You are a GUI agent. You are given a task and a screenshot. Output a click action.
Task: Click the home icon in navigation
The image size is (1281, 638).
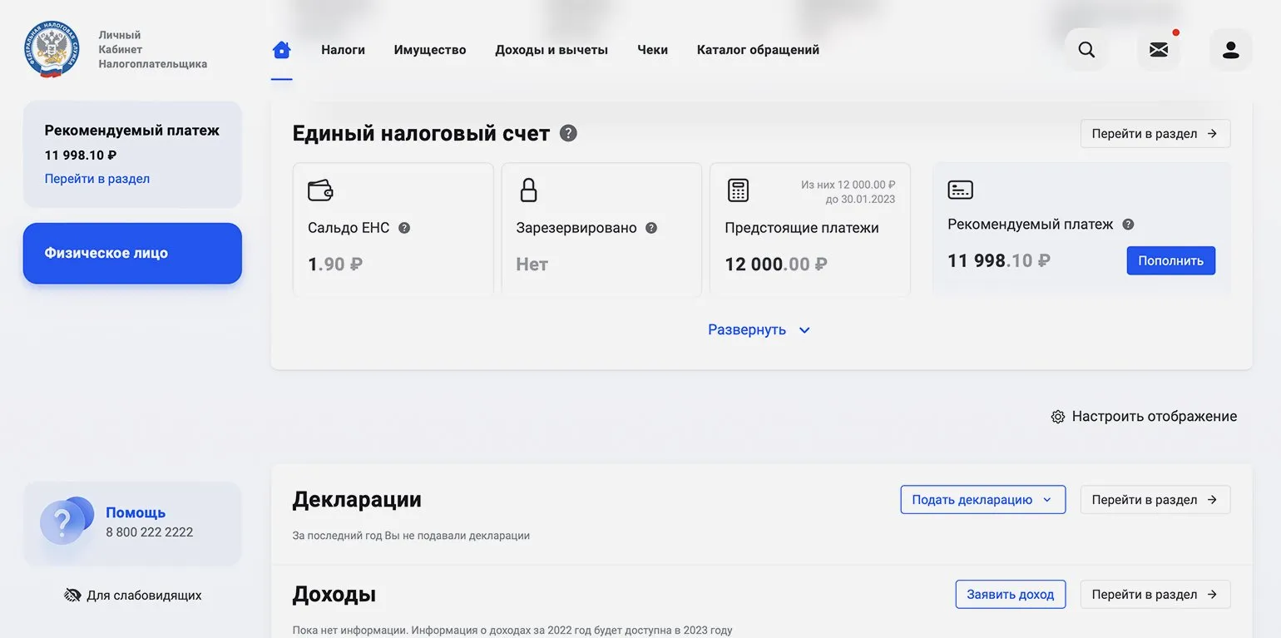[x=282, y=50]
